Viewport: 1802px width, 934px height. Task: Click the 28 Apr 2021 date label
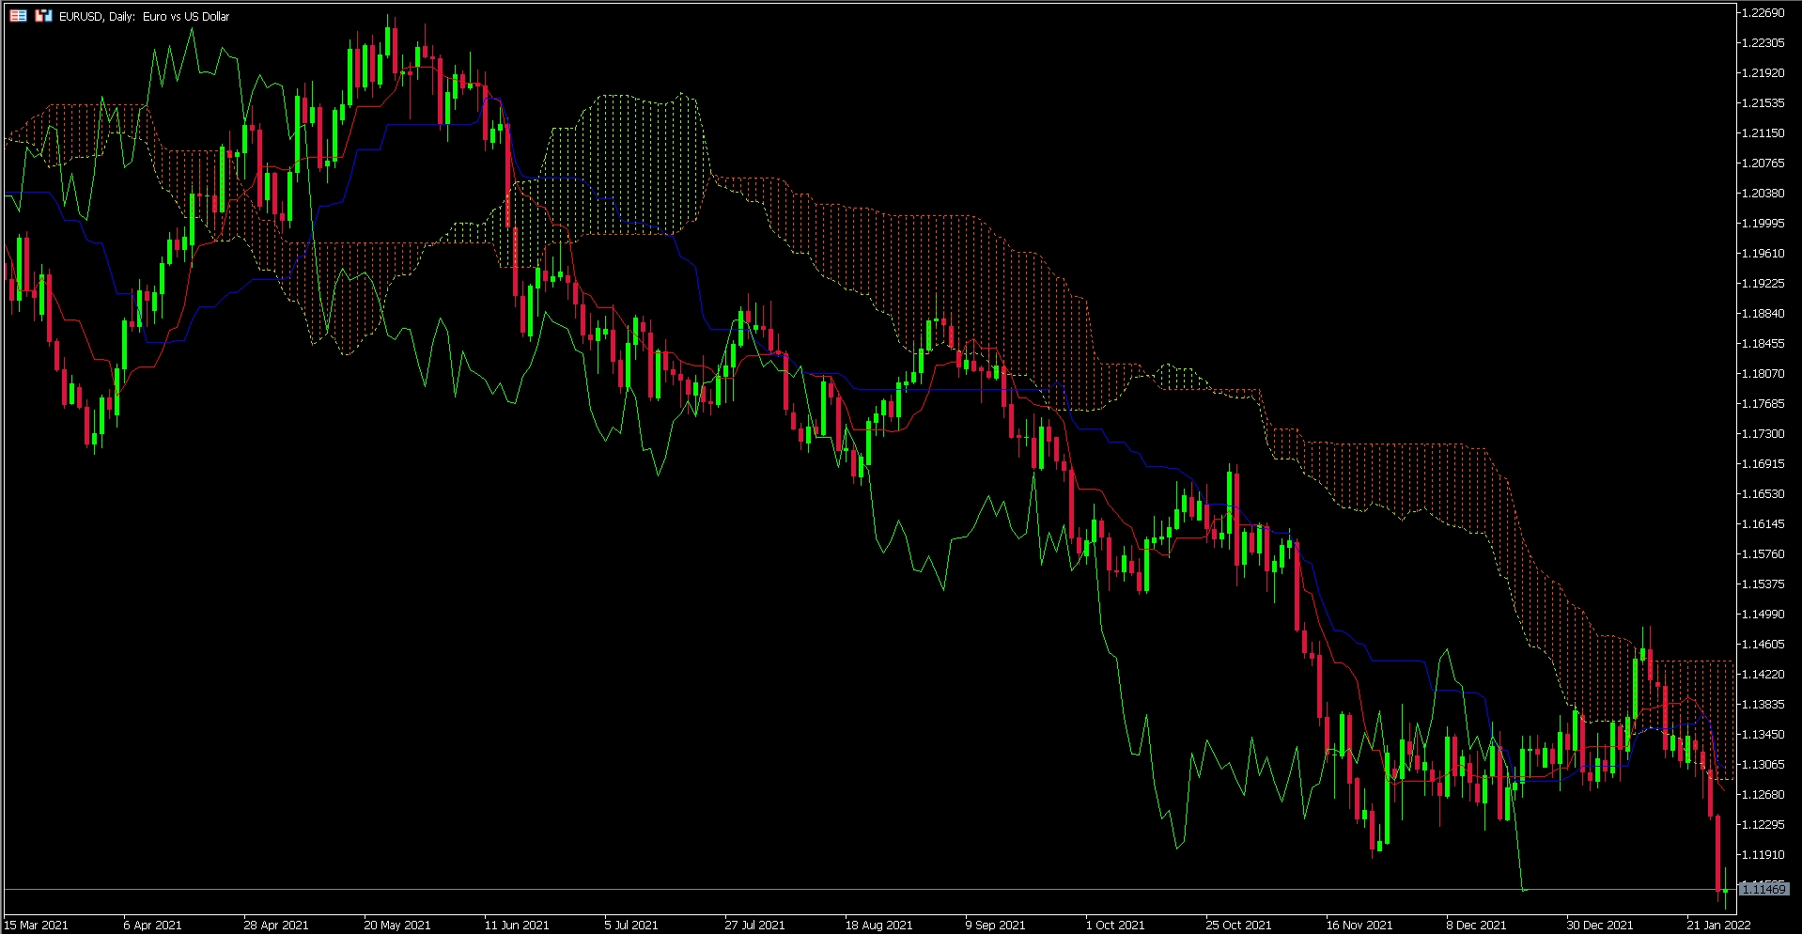click(276, 925)
